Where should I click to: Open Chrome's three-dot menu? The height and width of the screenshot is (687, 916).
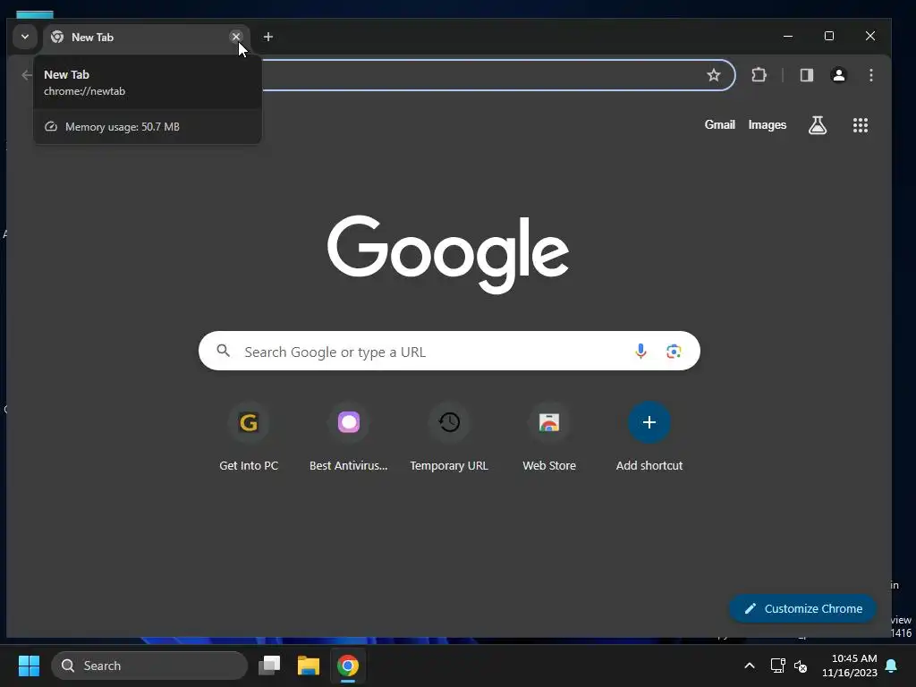coord(871,75)
